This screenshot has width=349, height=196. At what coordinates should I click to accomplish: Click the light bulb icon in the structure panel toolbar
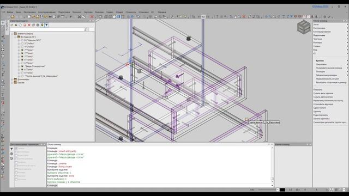coord(42,25)
